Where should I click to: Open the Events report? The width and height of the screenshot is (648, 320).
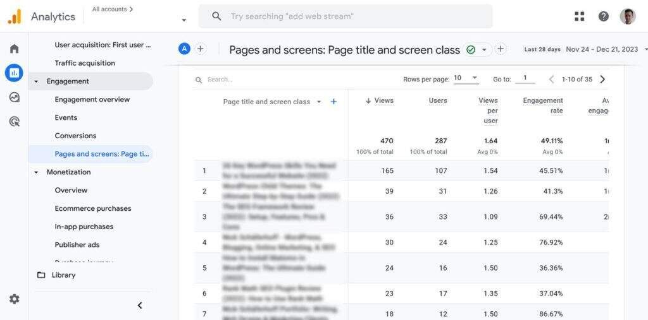pos(66,117)
